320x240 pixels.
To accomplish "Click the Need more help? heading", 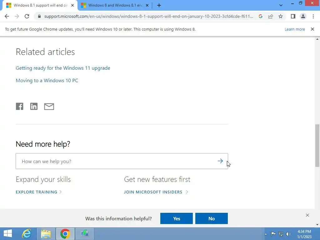I will [43, 144].
